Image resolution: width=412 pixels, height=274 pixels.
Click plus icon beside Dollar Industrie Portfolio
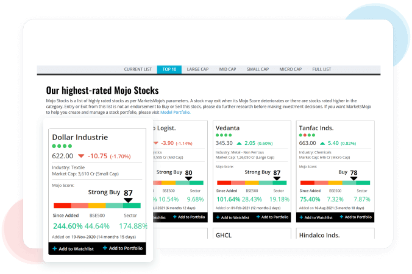tap(105, 248)
